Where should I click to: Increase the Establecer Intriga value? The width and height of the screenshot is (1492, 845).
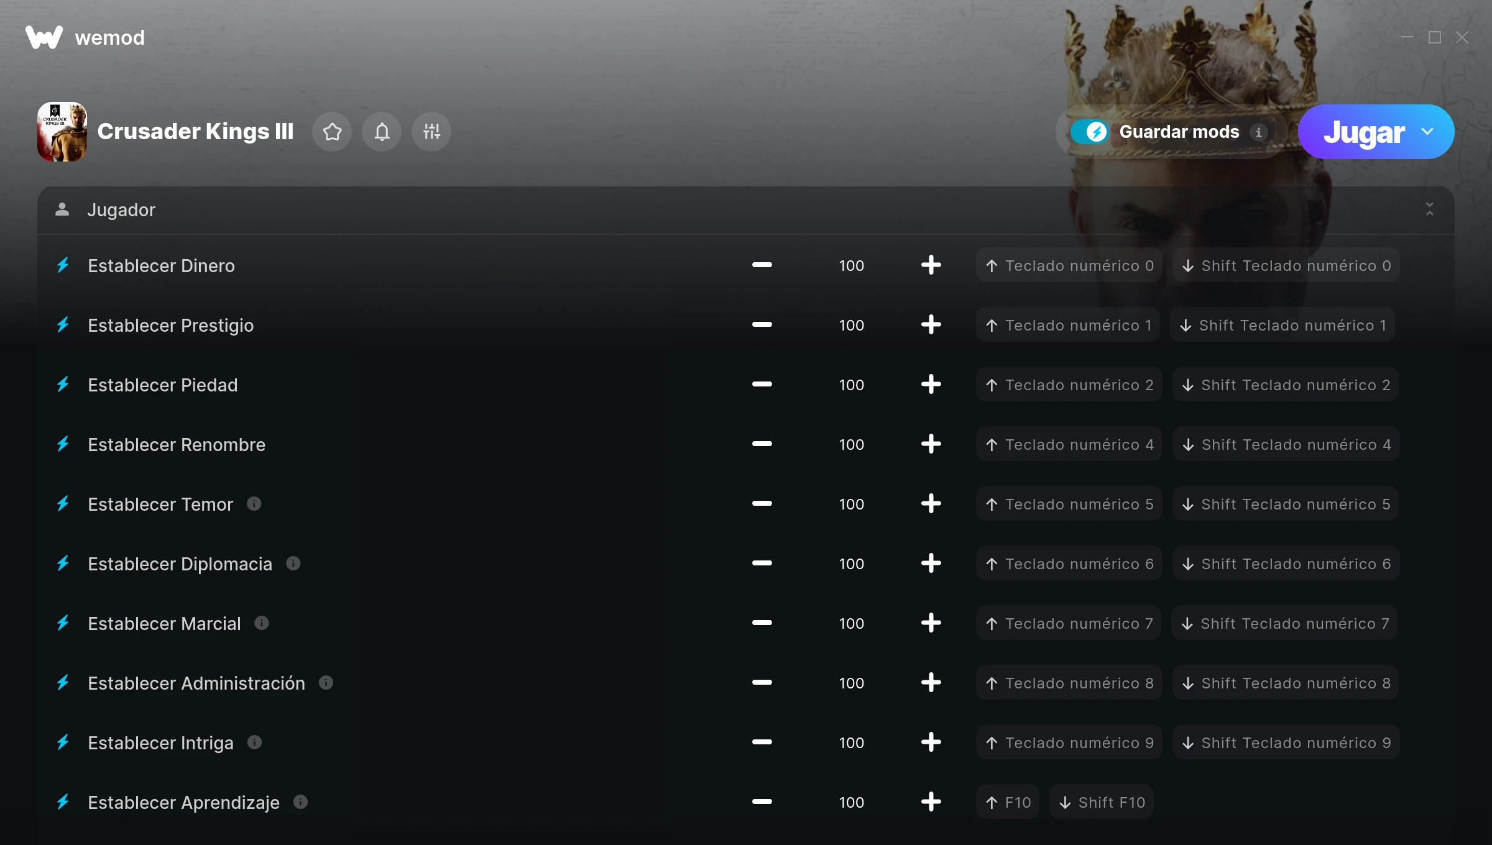point(931,742)
